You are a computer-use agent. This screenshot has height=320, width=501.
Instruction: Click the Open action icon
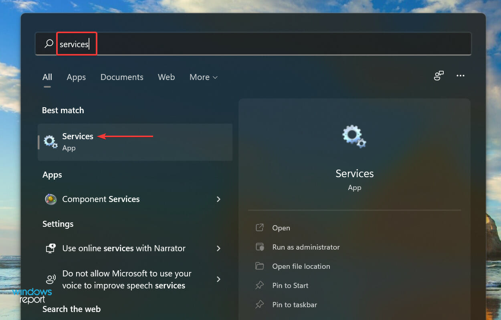pyautogui.click(x=260, y=228)
